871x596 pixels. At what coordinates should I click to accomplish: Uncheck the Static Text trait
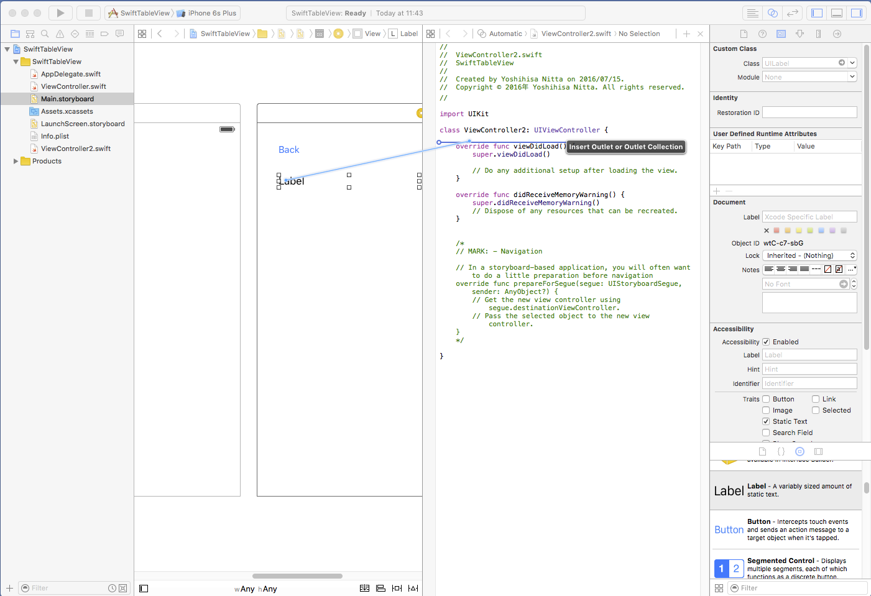pos(766,421)
